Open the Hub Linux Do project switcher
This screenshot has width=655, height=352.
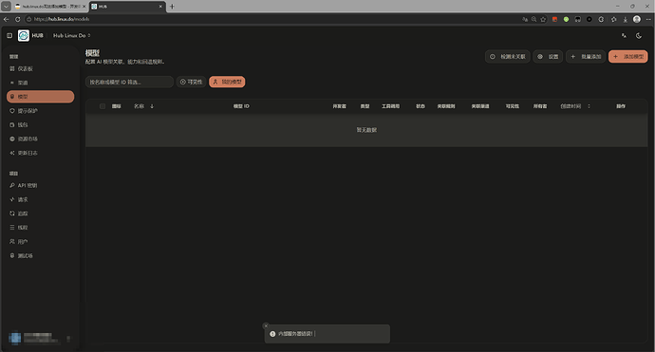[x=71, y=35]
